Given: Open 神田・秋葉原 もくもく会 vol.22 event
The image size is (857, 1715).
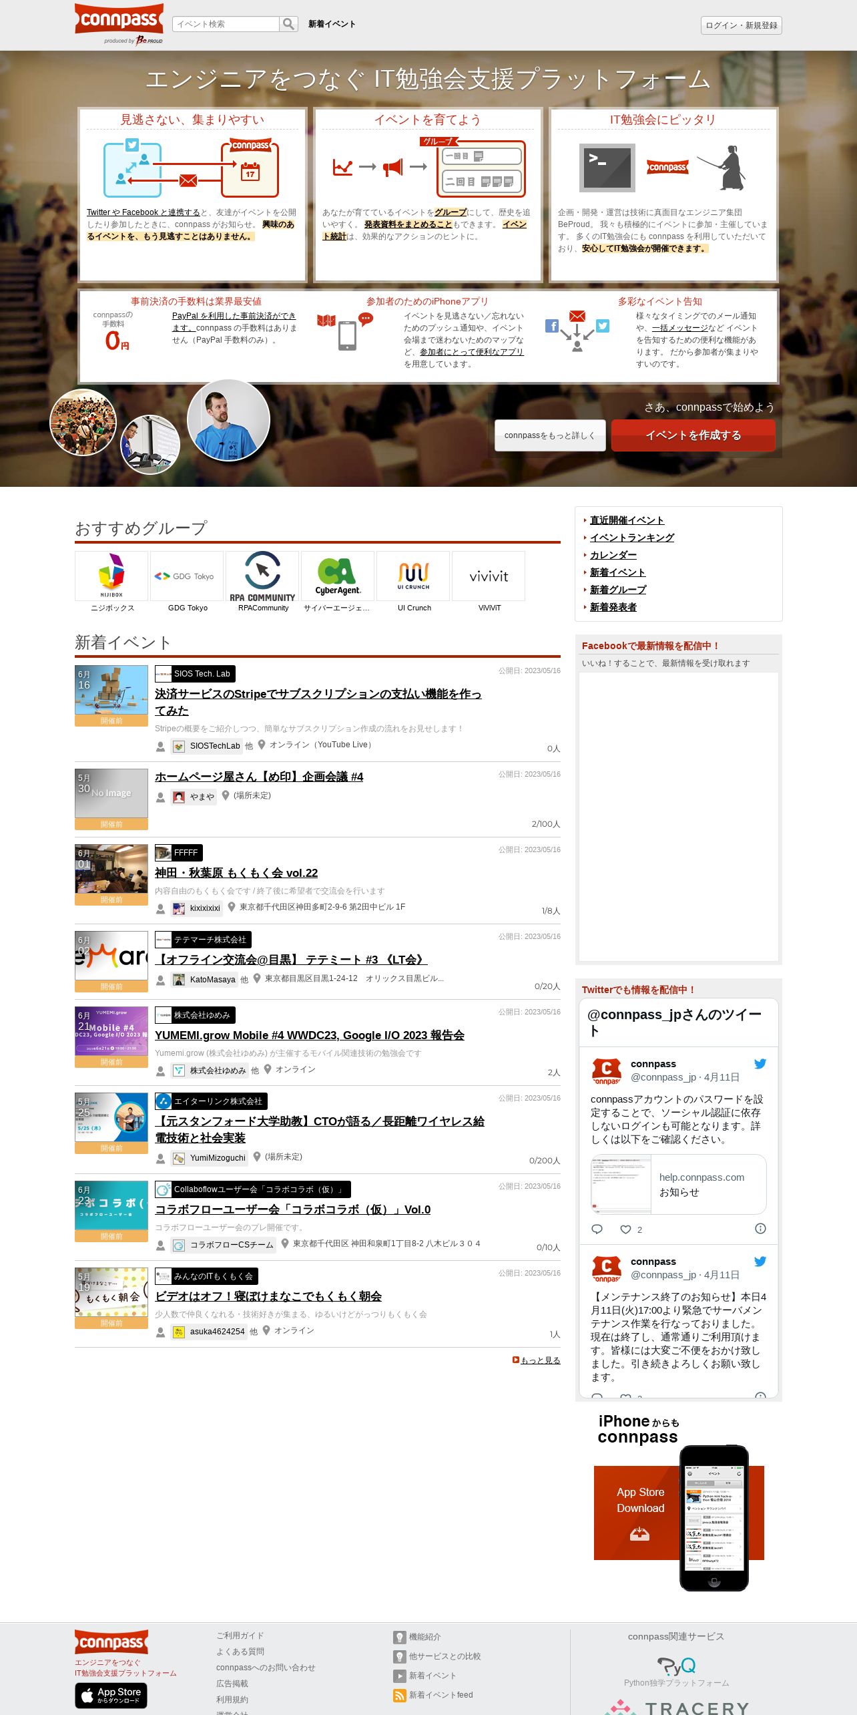Looking at the screenshot, I should coord(236,873).
